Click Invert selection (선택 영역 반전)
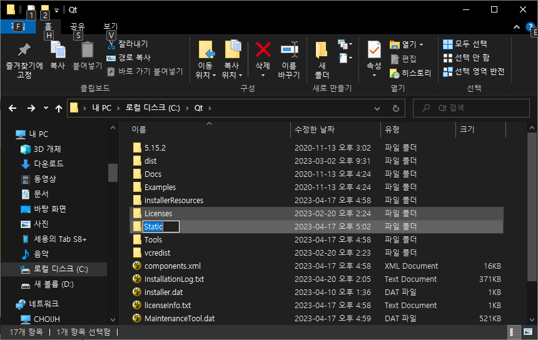 [474, 71]
